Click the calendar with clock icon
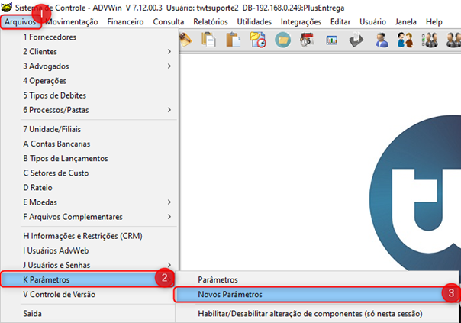 point(307,40)
